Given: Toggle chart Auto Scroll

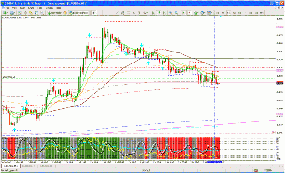Looking at the screenshot, I should (183, 13).
